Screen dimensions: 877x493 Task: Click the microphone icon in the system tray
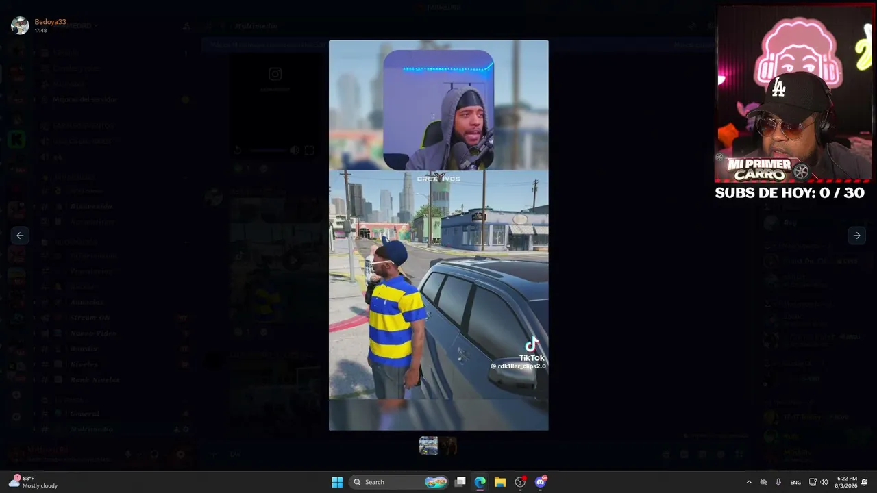pyautogui.click(x=778, y=482)
